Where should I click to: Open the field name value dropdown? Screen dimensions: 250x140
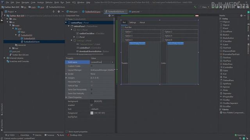(x=112, y=62)
